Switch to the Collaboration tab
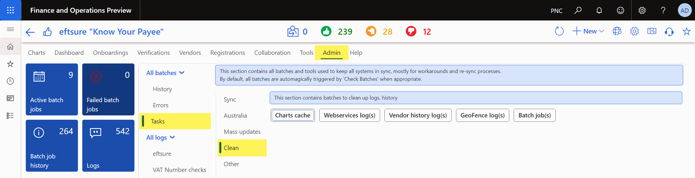The image size is (695, 178). click(x=272, y=53)
